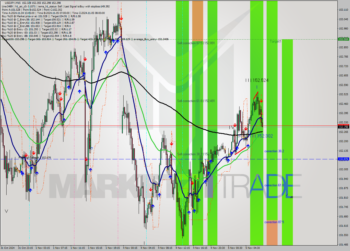Screen dimensions: 350x251
Task: Click the 152.655 price axis label
Action: [x=343, y=76]
